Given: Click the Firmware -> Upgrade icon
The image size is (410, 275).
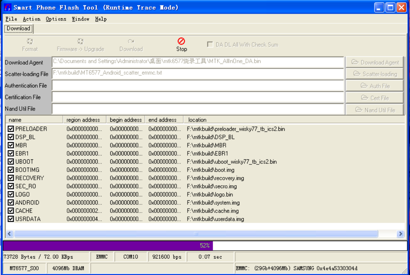Looking at the screenshot, I should (x=80, y=41).
